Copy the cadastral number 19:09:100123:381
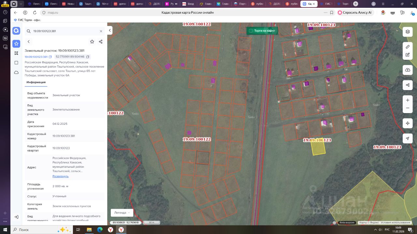This screenshot has height=234, width=417. [x=50, y=57]
